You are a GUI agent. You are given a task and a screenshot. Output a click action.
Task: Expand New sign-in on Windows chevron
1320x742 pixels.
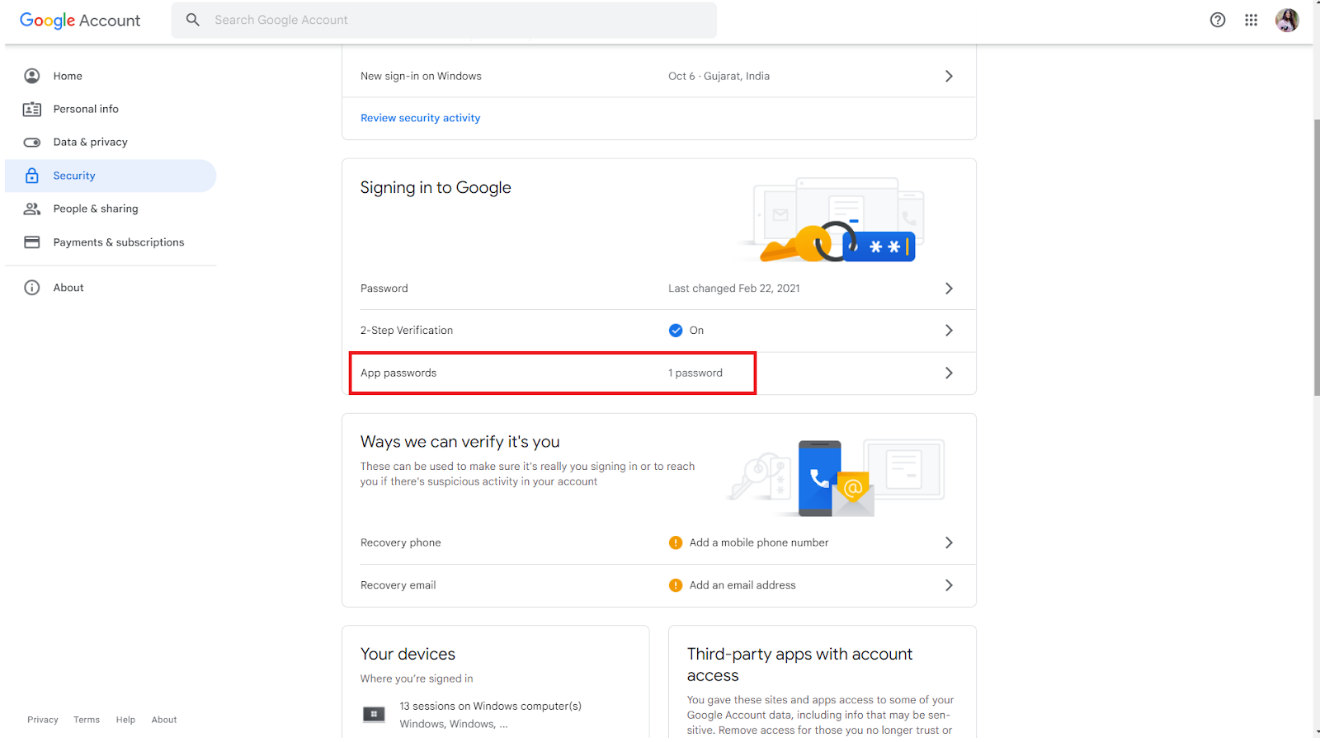click(x=949, y=76)
